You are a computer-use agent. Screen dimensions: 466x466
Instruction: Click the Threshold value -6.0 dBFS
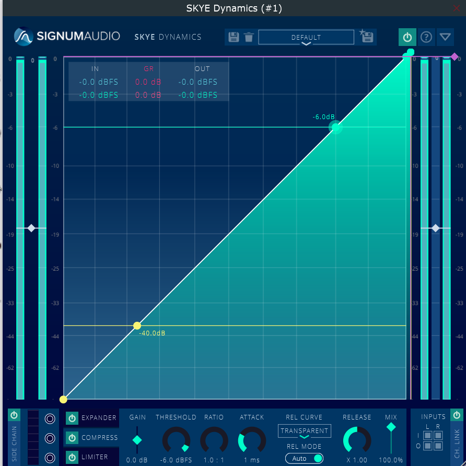[176, 460]
